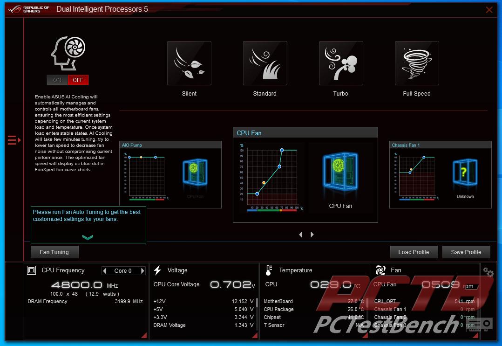Click the Fan Tuning button
The image size is (502, 346).
point(54,252)
